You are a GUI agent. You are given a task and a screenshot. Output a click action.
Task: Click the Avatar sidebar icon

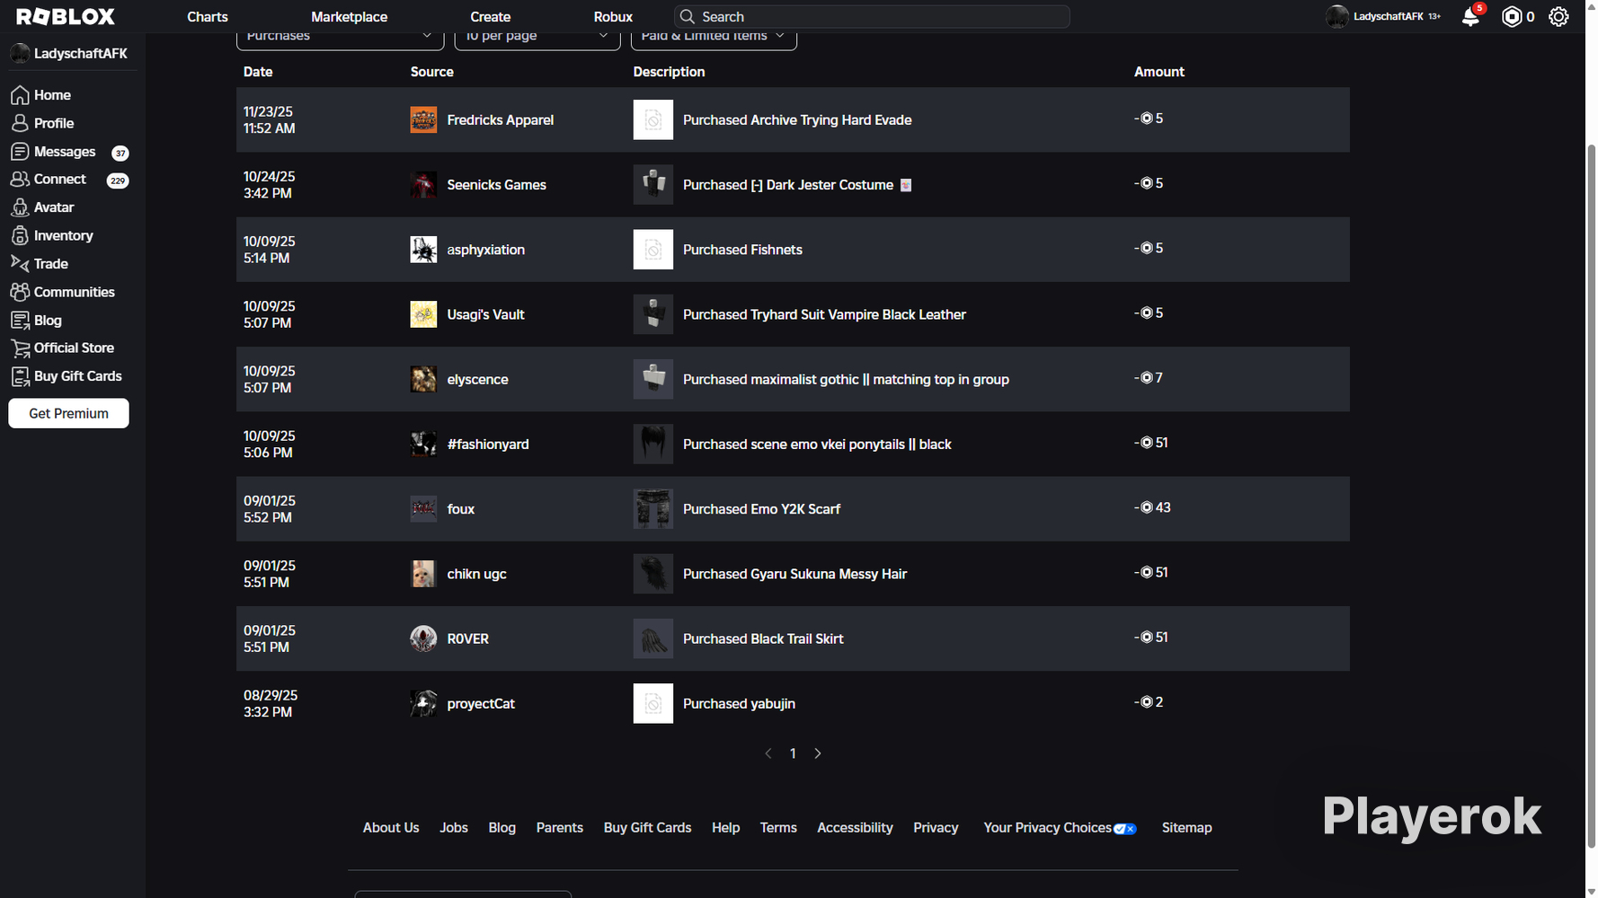(x=20, y=207)
